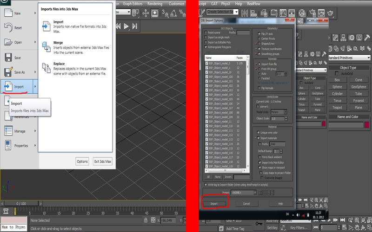Select the Replace option in Import submenu

(75, 68)
